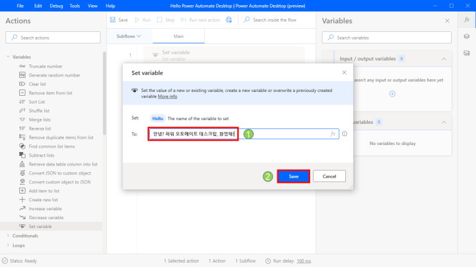Open the Tools menu

click(75, 6)
